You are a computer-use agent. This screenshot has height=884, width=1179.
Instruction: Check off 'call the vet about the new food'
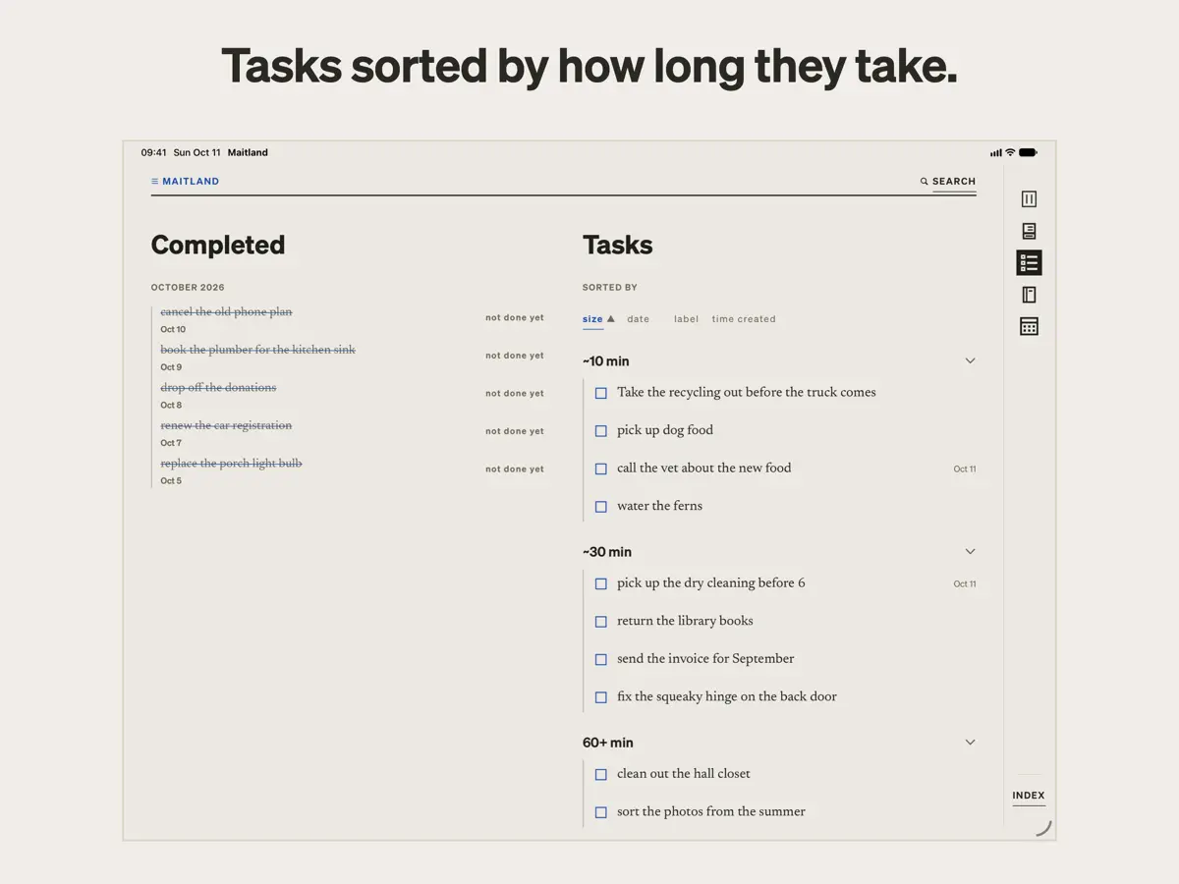coord(601,469)
